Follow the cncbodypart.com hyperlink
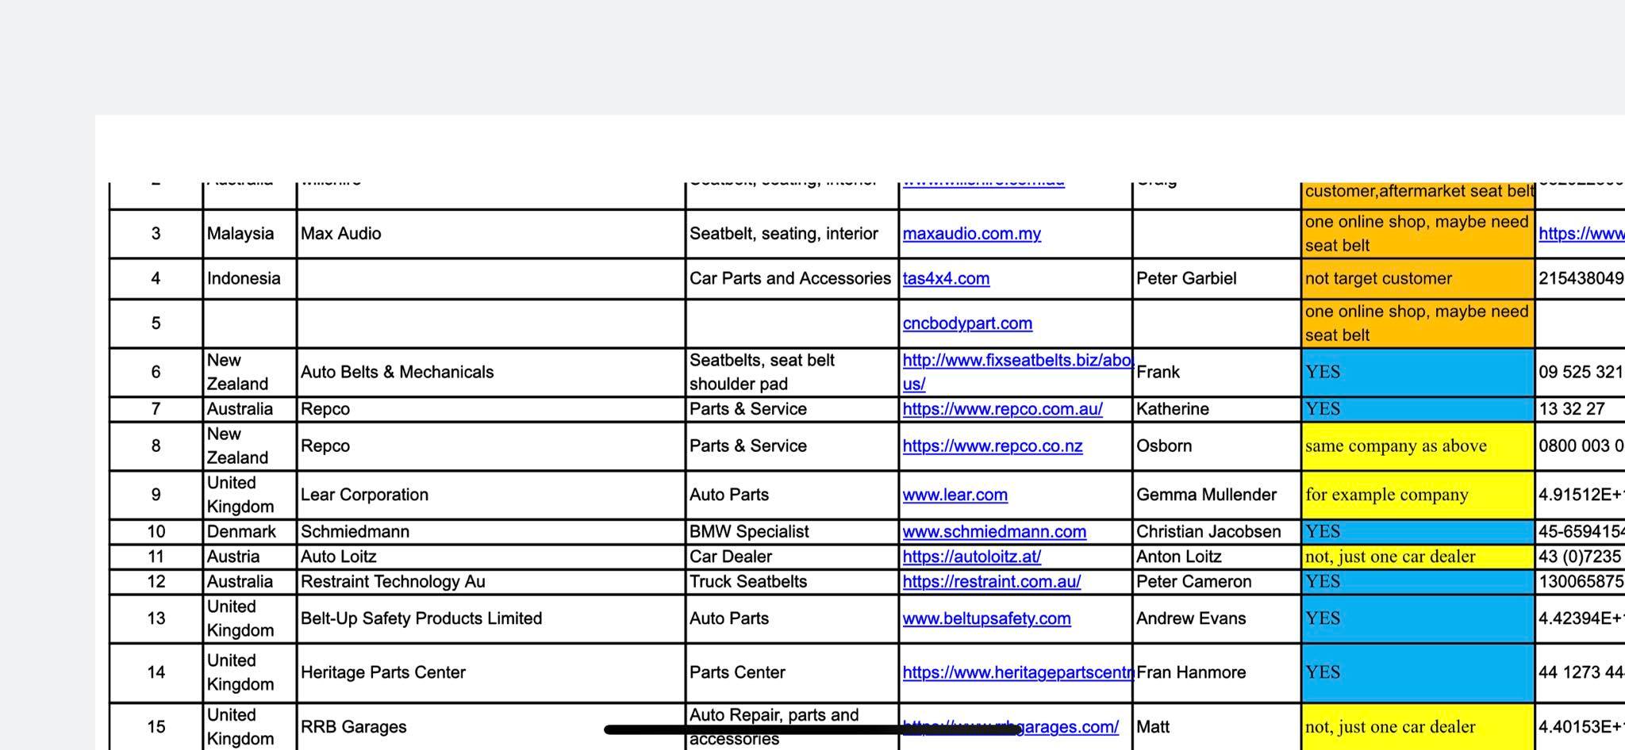The image size is (1625, 750). (967, 323)
